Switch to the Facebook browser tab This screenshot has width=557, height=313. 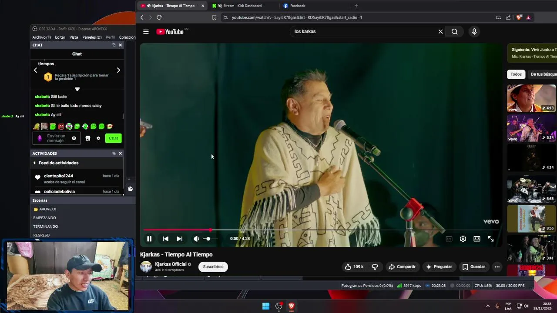[x=298, y=6]
